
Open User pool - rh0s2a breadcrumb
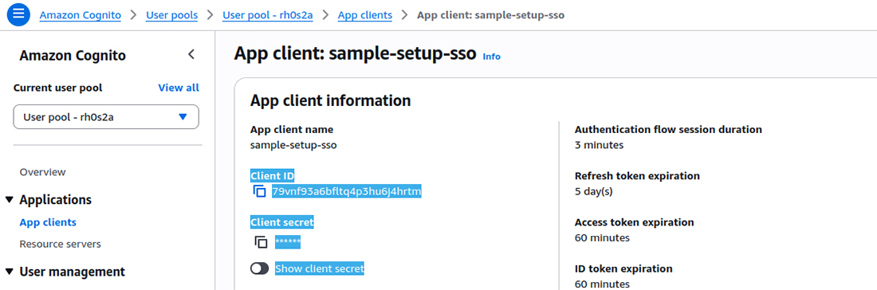(267, 15)
